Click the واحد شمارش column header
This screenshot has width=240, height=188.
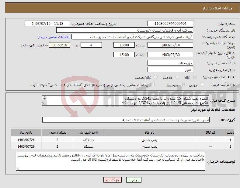coord(89,133)
